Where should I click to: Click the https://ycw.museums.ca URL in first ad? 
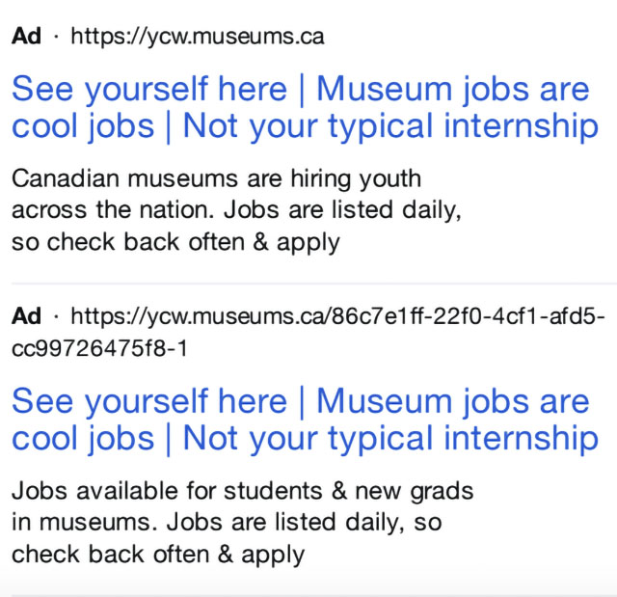click(x=198, y=38)
